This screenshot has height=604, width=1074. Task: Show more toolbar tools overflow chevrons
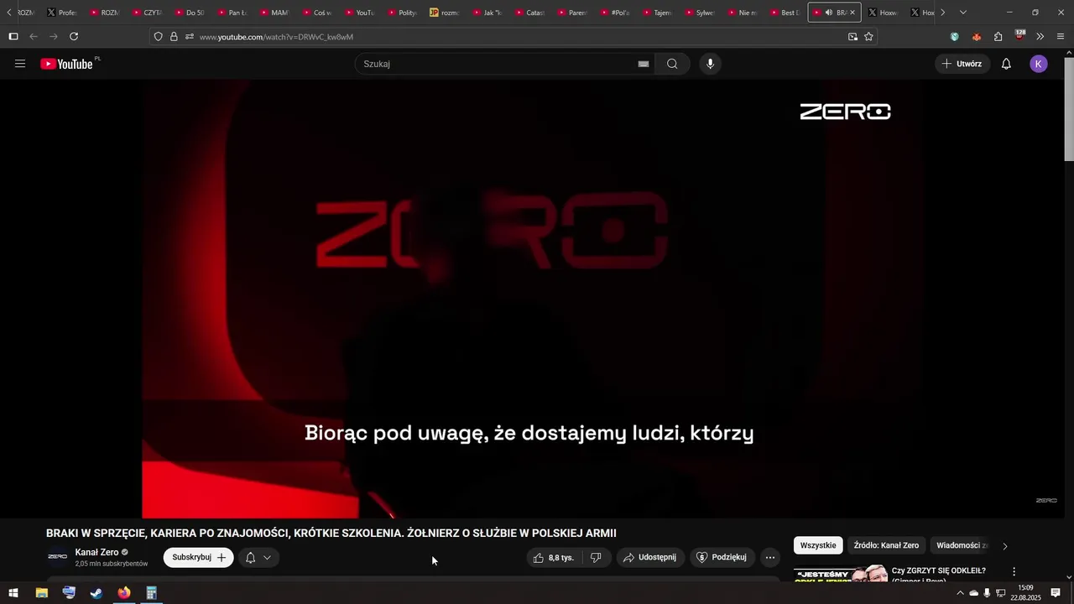[1040, 36]
